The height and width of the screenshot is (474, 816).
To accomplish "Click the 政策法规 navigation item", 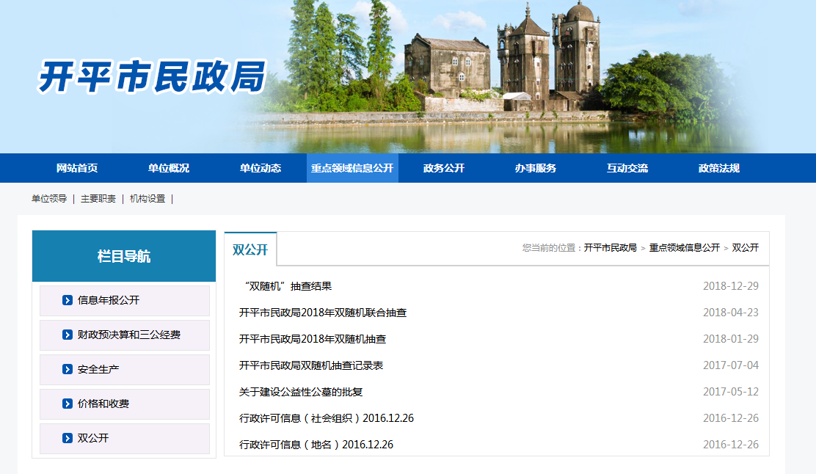I will (718, 168).
